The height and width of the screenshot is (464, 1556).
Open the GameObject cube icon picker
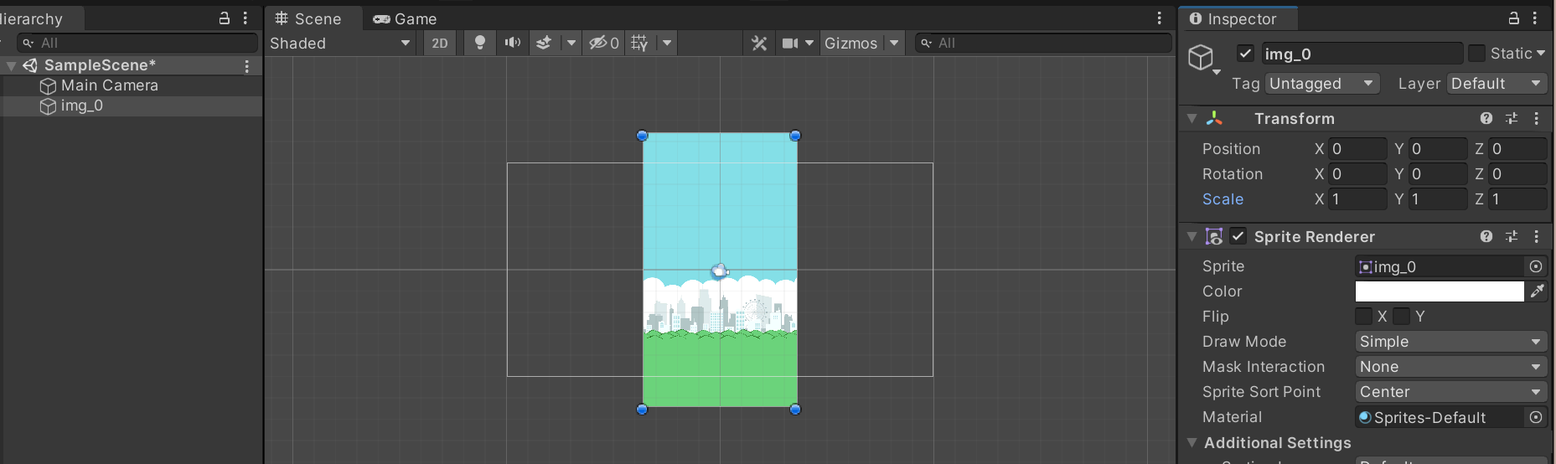[x=1202, y=58]
